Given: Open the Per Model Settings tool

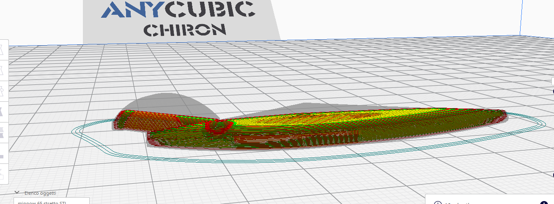Looking at the screenshot, I should click(2, 133).
